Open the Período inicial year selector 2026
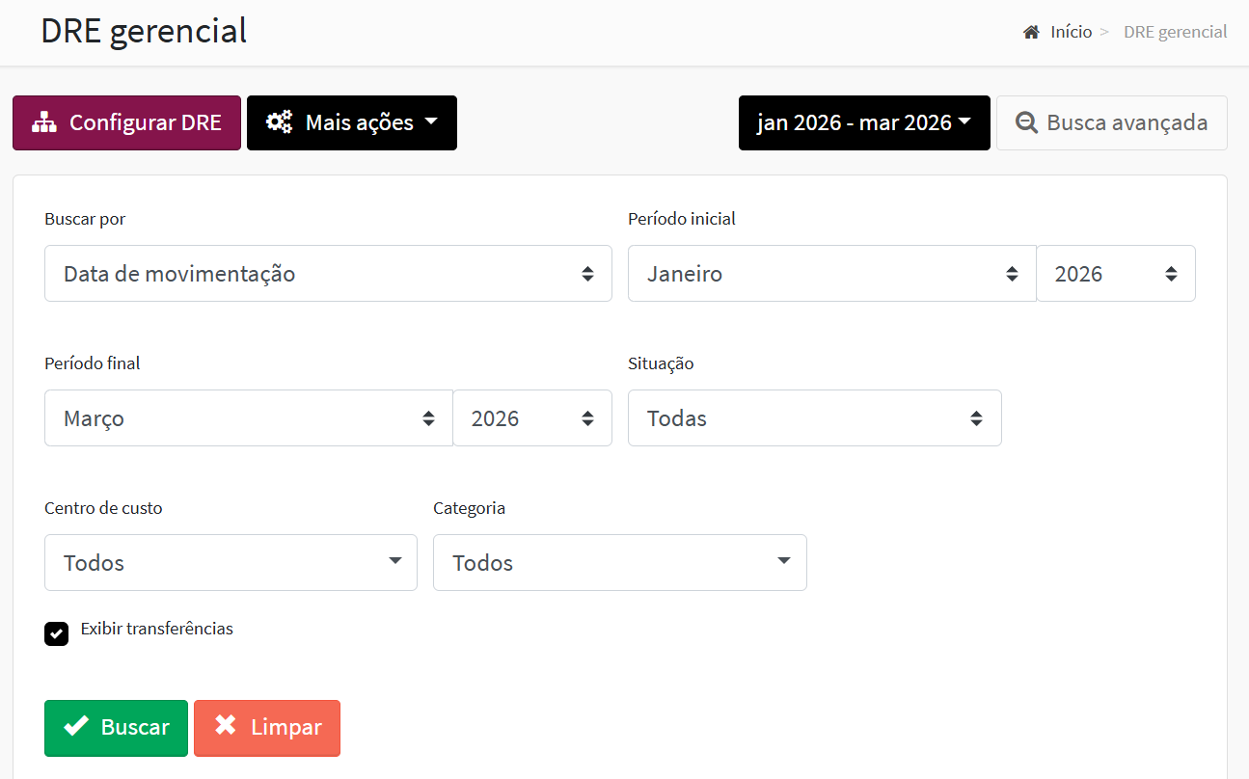 (x=1116, y=274)
